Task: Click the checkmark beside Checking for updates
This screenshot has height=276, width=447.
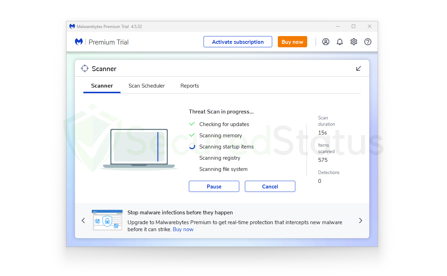Action: (x=192, y=124)
